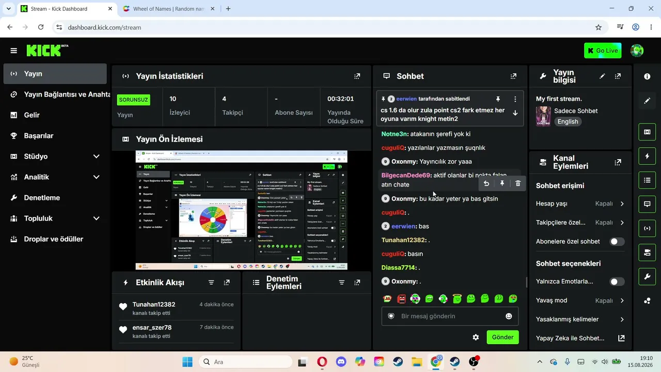Insert the red angry face emote

401,299
